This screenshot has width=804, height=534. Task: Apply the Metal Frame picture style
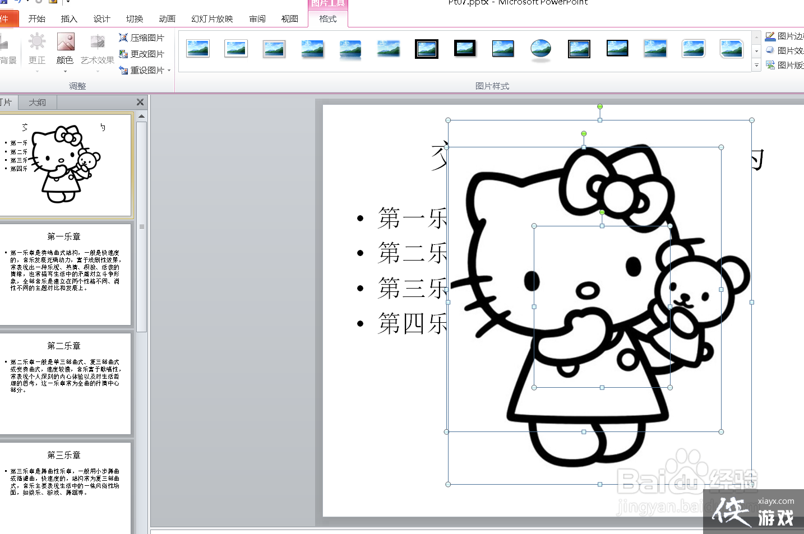click(274, 49)
